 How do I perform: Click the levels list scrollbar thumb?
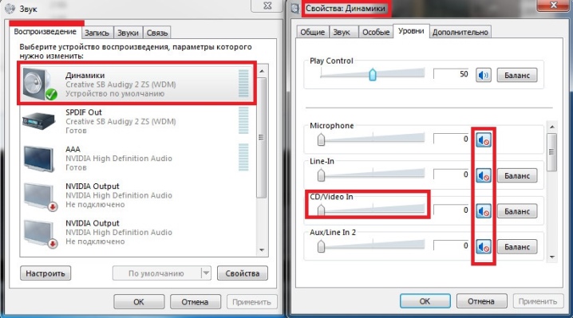551,152
